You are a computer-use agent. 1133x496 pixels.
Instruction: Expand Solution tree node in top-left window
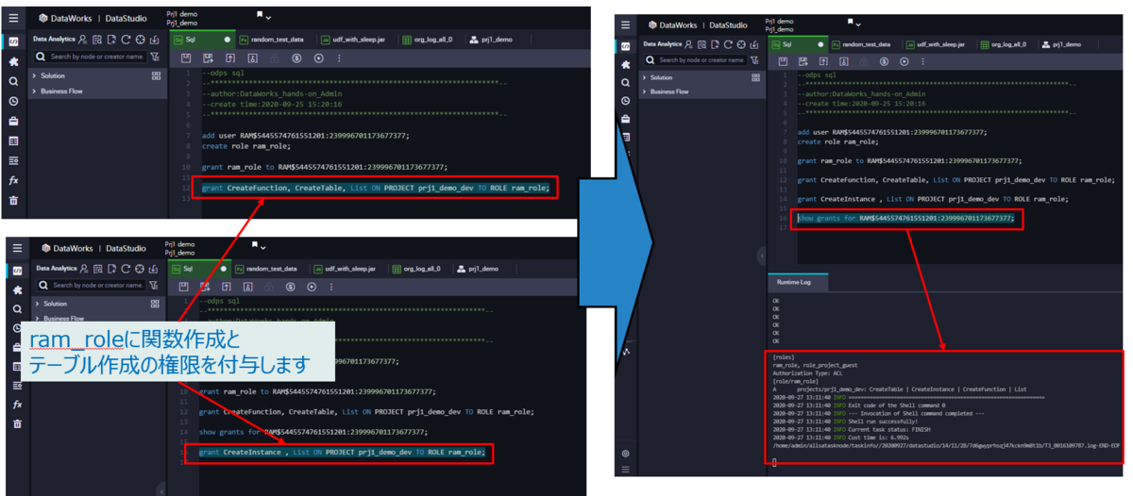(35, 75)
